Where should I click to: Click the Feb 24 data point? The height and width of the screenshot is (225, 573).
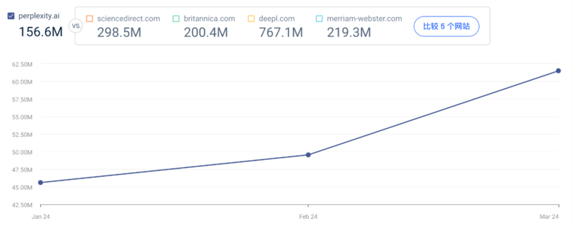point(308,155)
